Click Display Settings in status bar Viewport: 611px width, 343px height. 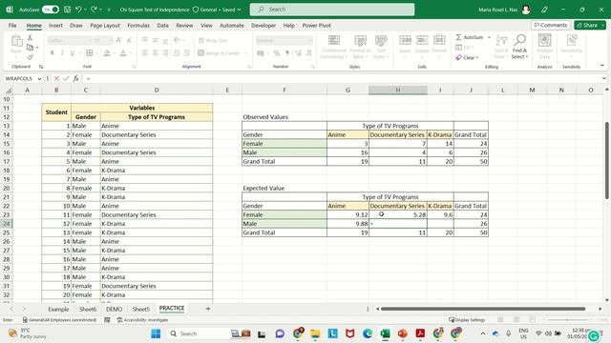[467, 320]
